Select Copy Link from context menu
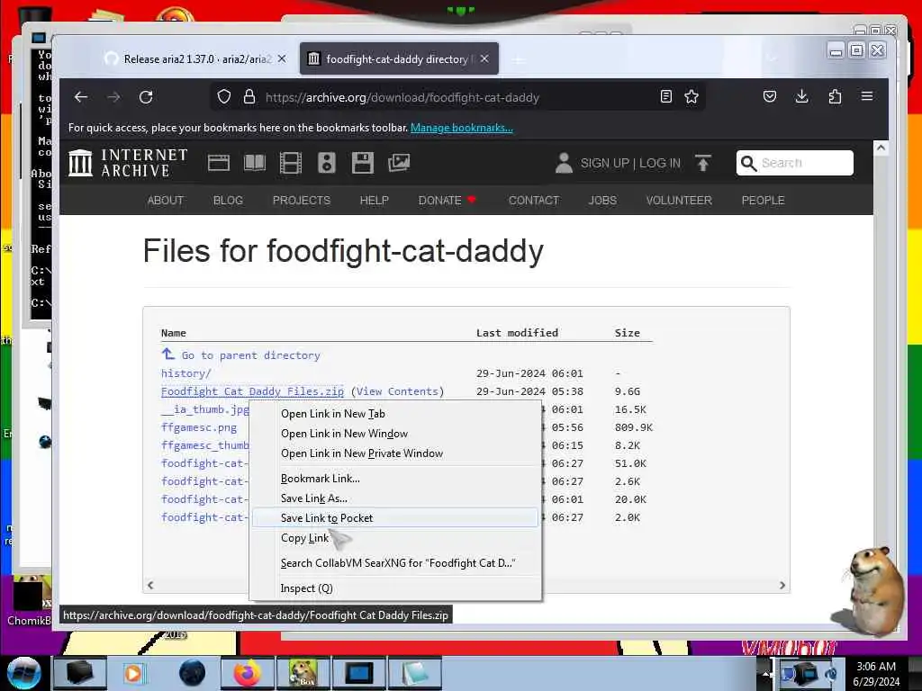The image size is (922, 691). 304,538
